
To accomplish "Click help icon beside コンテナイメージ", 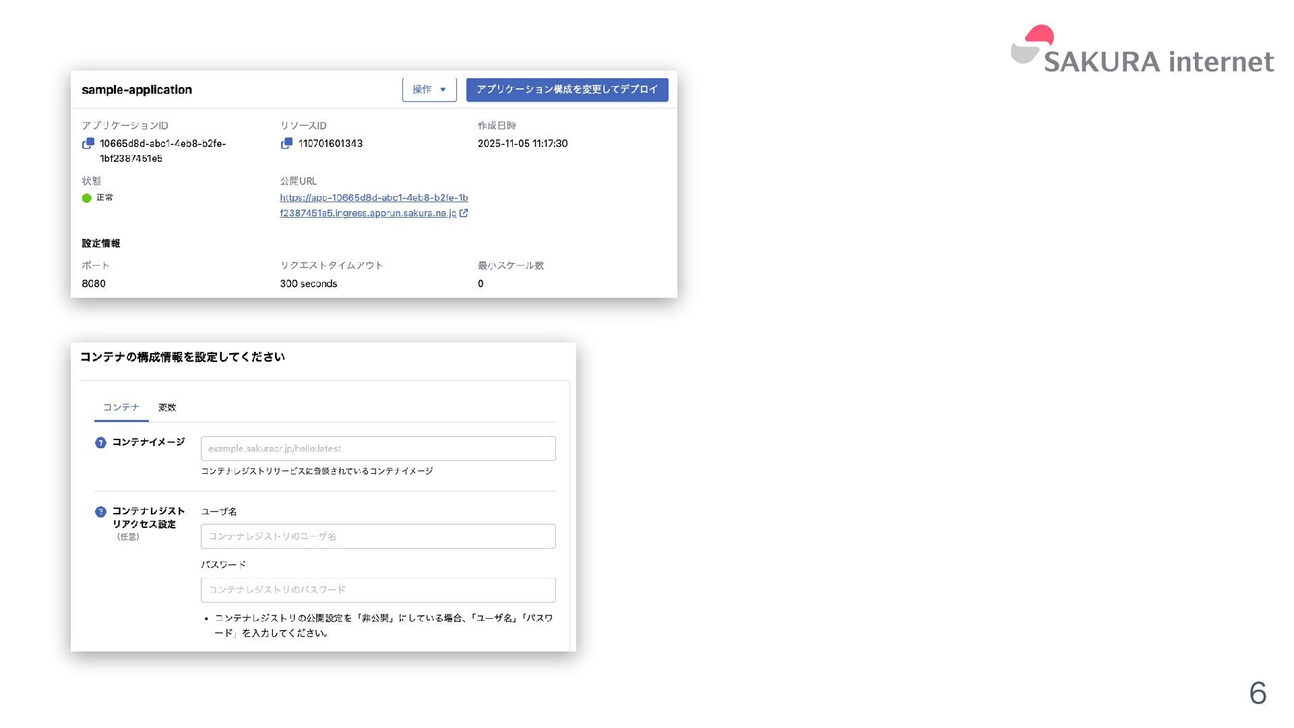I will pyautogui.click(x=100, y=443).
